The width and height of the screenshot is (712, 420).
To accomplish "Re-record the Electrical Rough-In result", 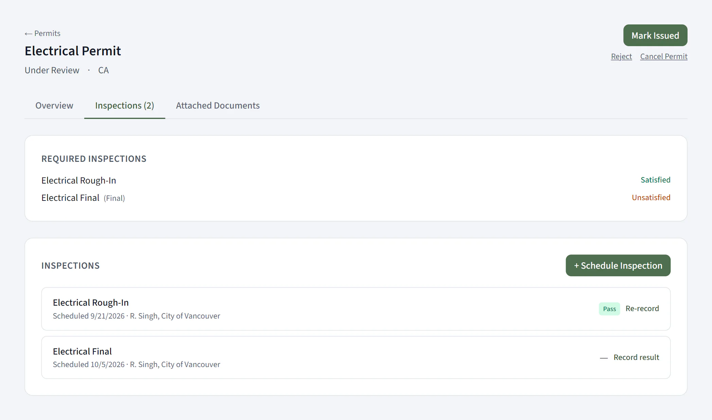I will [642, 308].
